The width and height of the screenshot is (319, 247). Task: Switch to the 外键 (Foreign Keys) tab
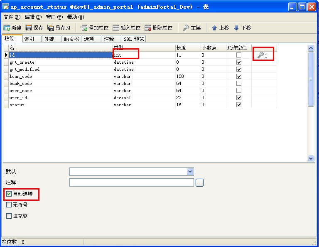[52, 39]
